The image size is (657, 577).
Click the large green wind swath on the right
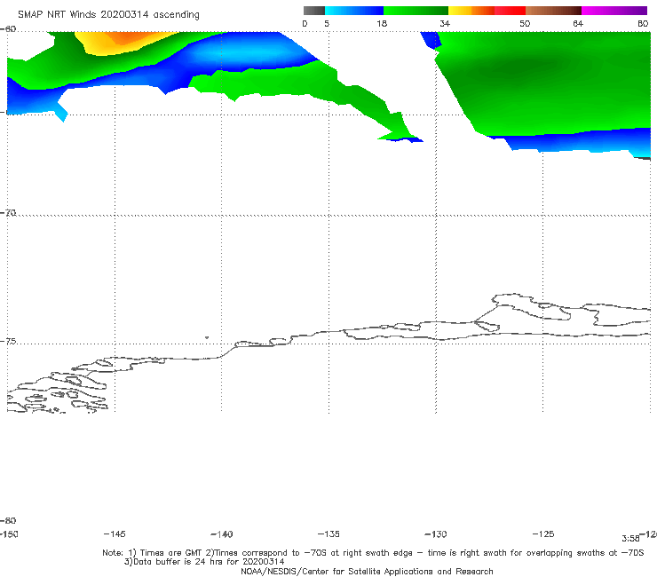pos(545,83)
